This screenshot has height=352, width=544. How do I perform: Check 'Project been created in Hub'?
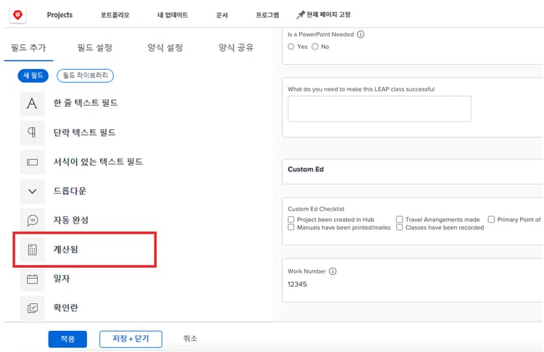pos(291,219)
